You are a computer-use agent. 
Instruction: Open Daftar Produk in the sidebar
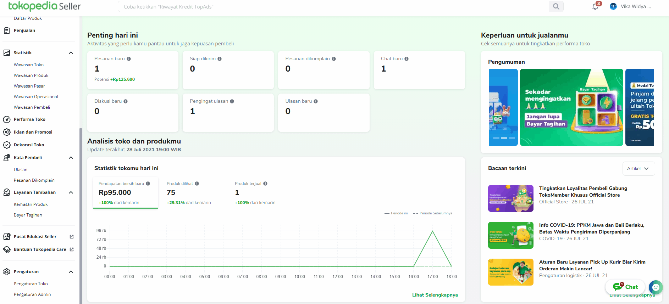coord(28,18)
